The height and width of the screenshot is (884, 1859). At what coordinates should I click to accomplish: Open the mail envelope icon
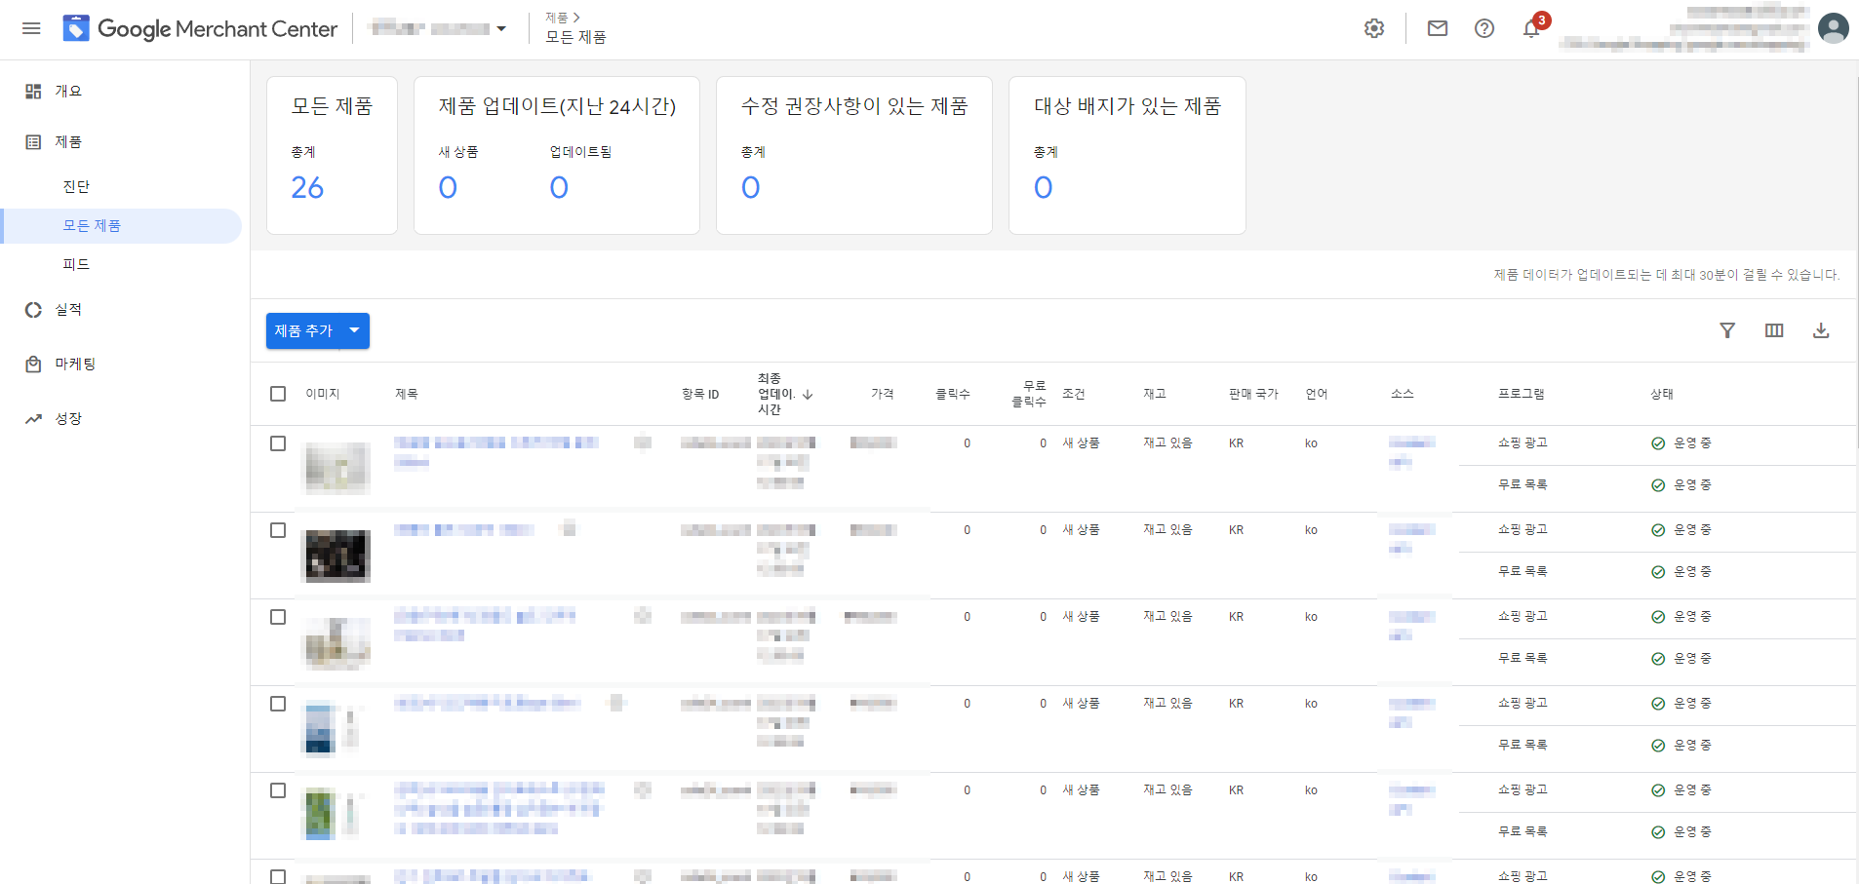click(x=1438, y=28)
